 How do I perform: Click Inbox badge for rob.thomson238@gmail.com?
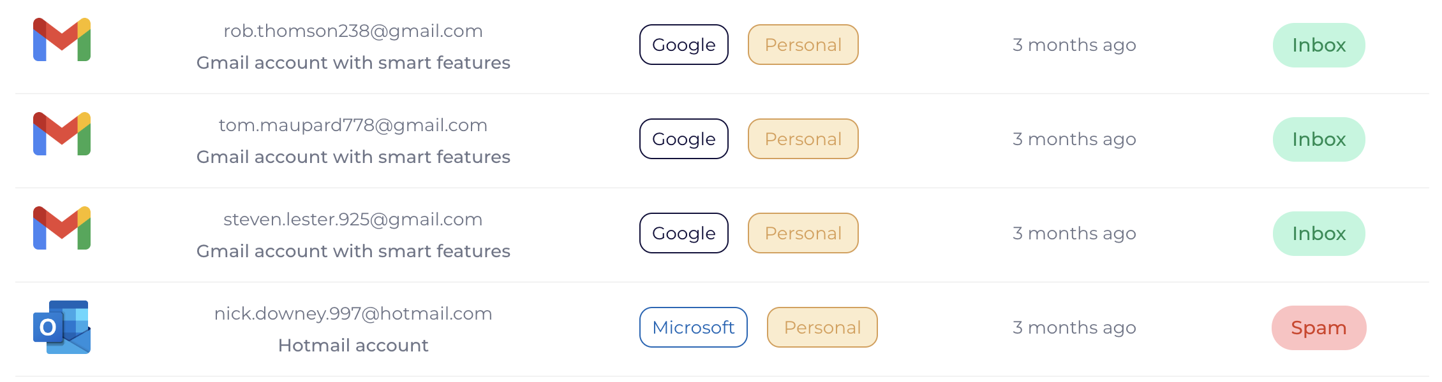(x=1318, y=45)
